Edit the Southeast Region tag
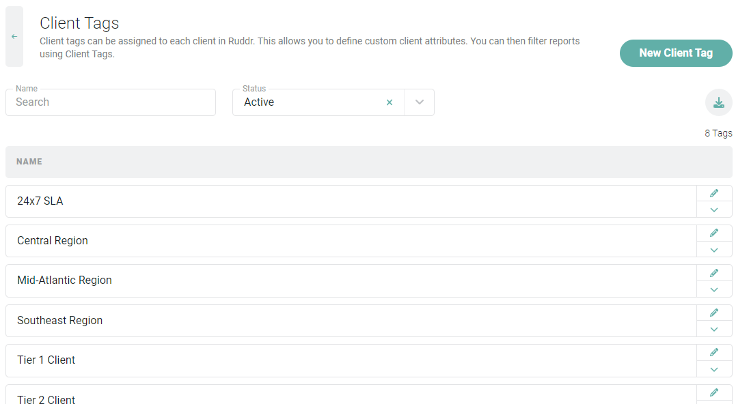 [714, 313]
